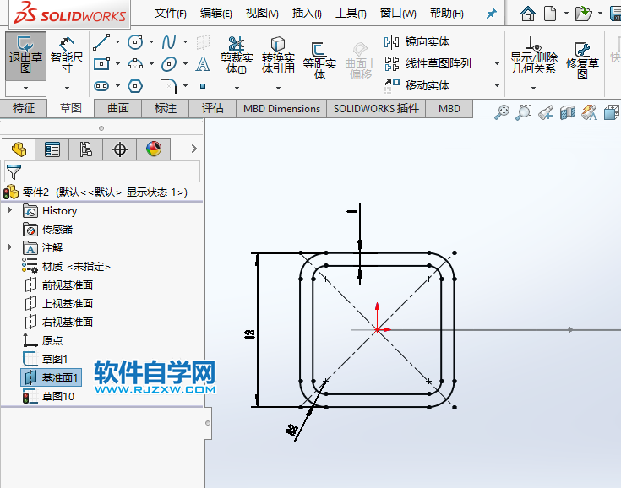Screen dimensions: 621x488
Task: Open the 编辑(E) menu
Action: (x=215, y=14)
